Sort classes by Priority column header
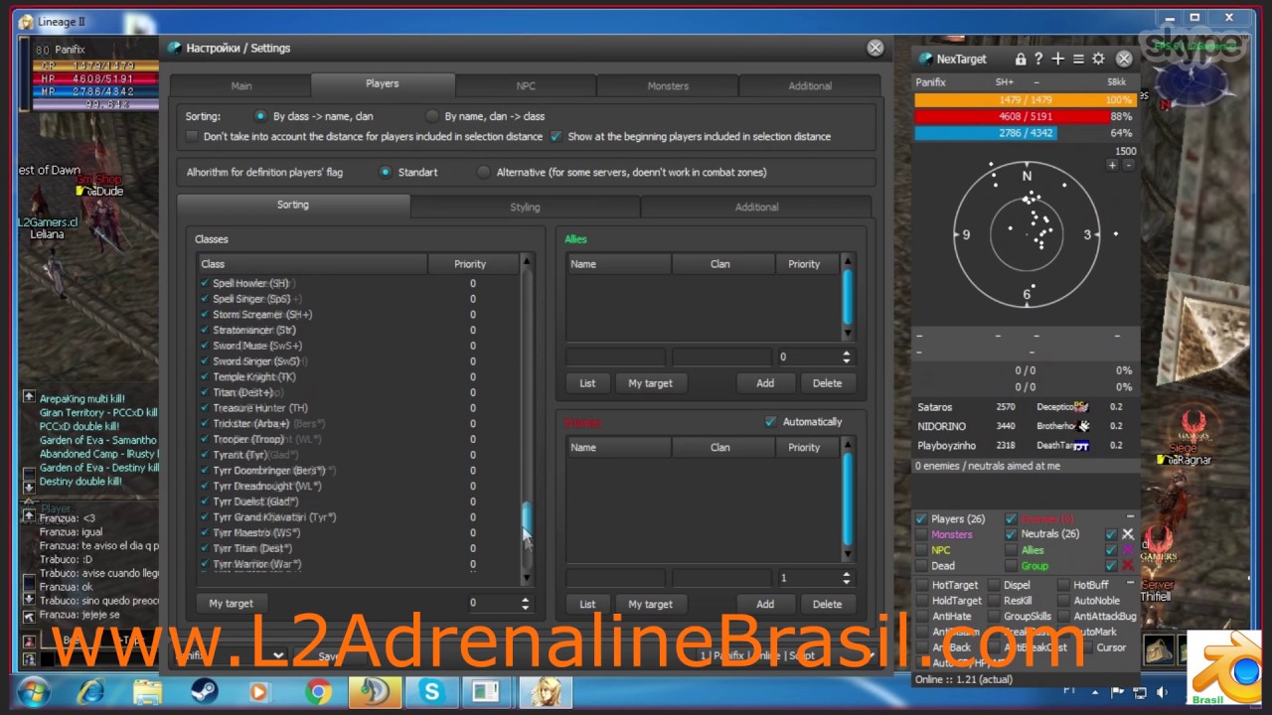Image resolution: width=1272 pixels, height=715 pixels. [470, 264]
